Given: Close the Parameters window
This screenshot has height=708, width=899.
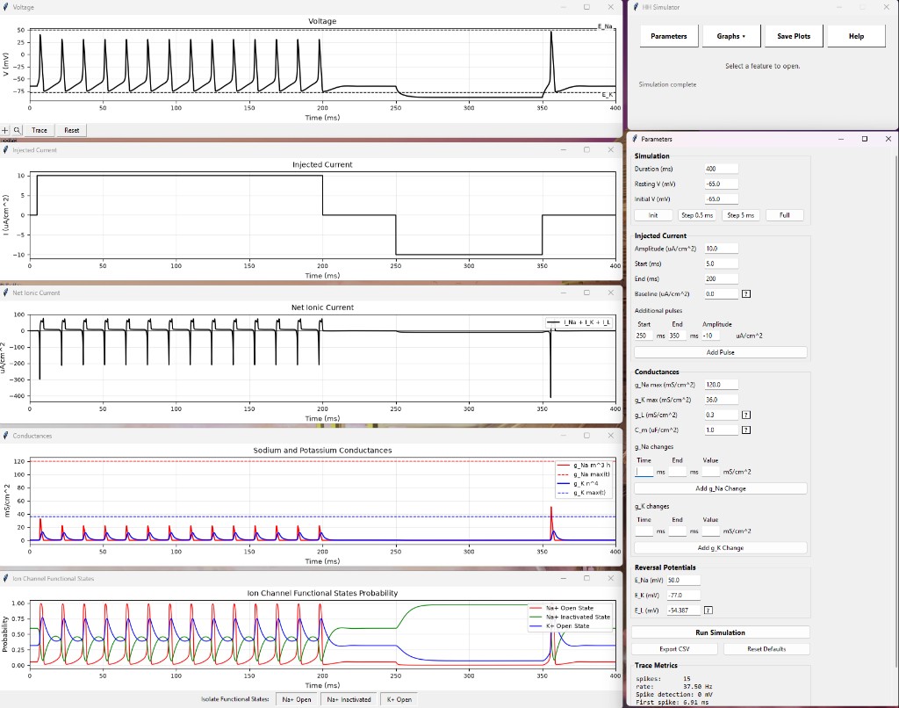Looking at the screenshot, I should pos(888,139).
